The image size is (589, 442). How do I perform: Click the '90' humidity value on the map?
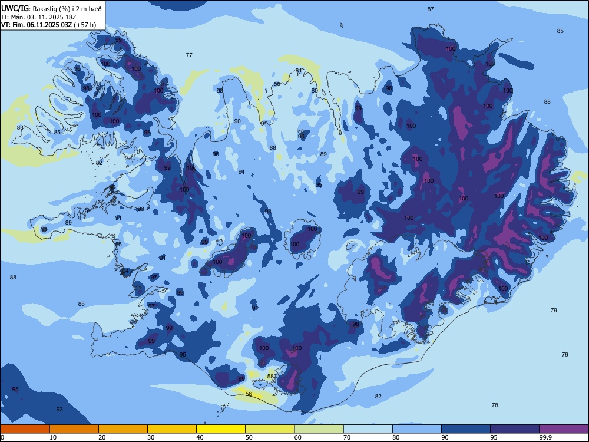coord(237,121)
